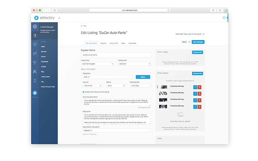Image resolution: width=258 pixels, height=161 pixels.
Task: Open the gear settings icon at top right
Action: [x=224, y=17]
